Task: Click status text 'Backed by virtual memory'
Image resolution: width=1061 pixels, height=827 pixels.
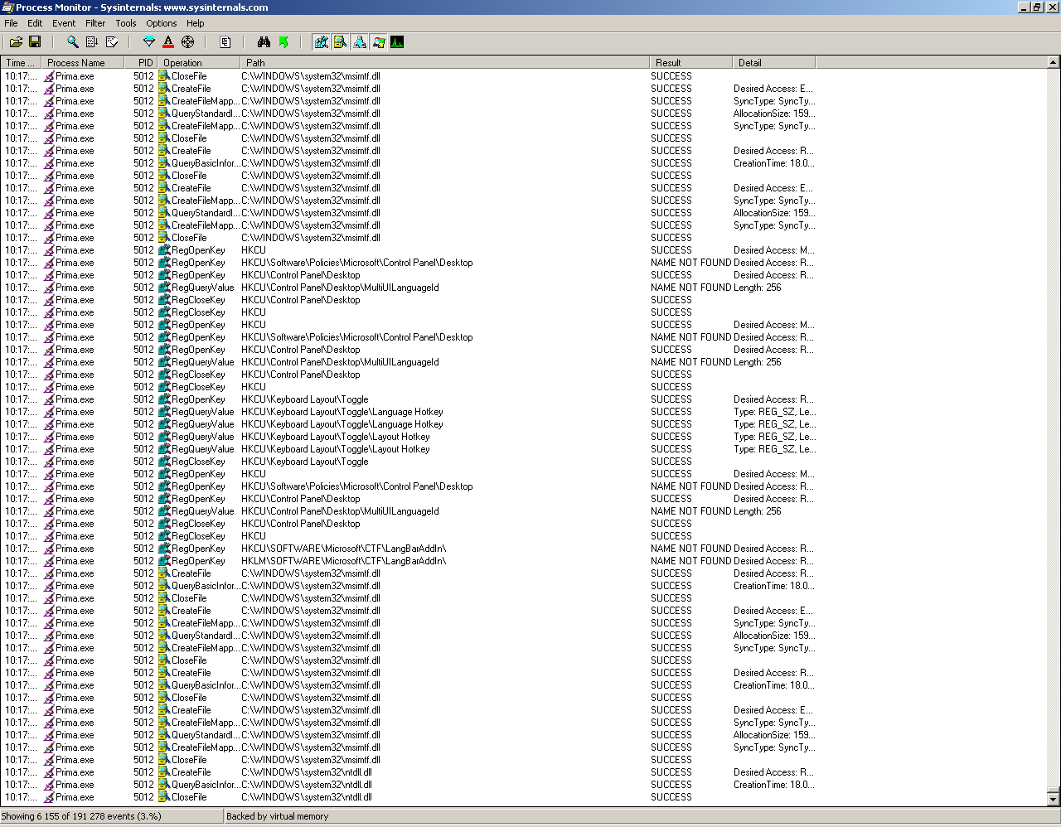Action: (278, 816)
